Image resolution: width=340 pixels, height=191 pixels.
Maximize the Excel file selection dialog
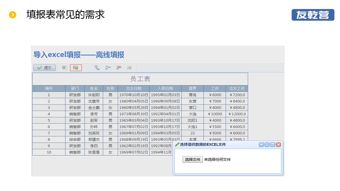(273, 145)
